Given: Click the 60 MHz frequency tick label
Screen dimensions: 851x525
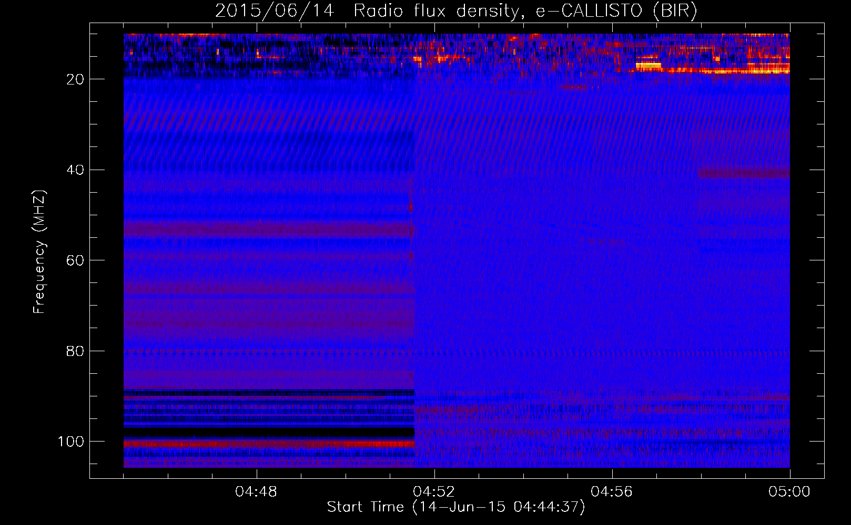Looking at the screenshot, I should click(75, 260).
